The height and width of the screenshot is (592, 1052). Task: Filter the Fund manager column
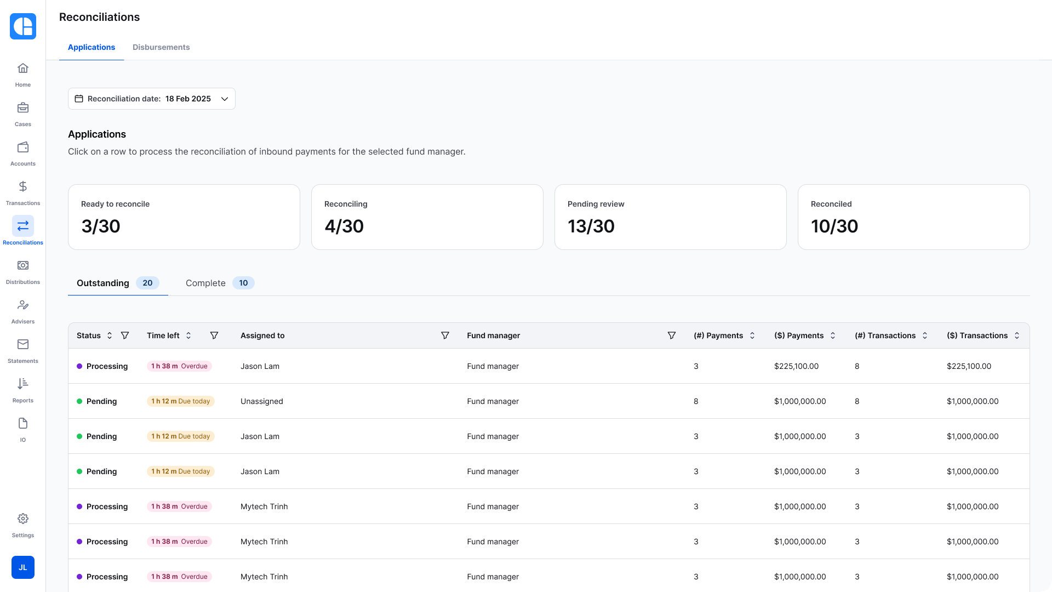pos(671,335)
